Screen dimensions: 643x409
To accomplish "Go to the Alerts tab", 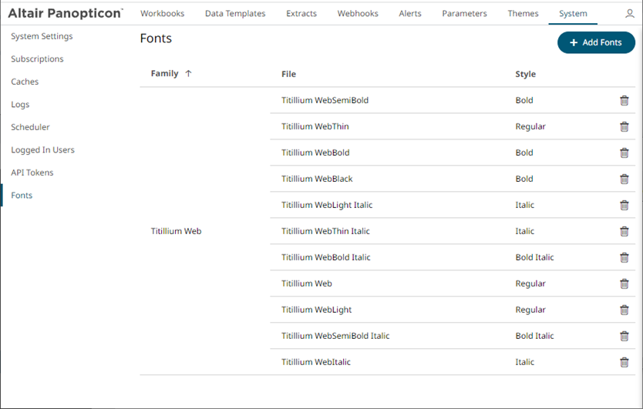I will [410, 14].
